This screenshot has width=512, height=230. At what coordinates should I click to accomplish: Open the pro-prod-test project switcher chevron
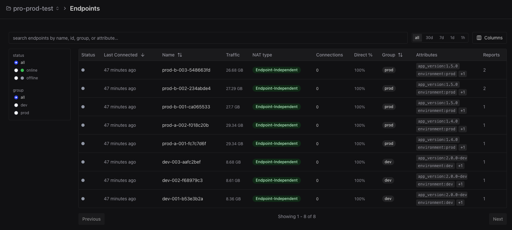tap(57, 8)
